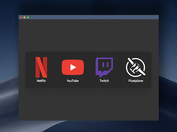Click the 'Floatplane' text label
This screenshot has width=177, height=132.
tap(136, 81)
